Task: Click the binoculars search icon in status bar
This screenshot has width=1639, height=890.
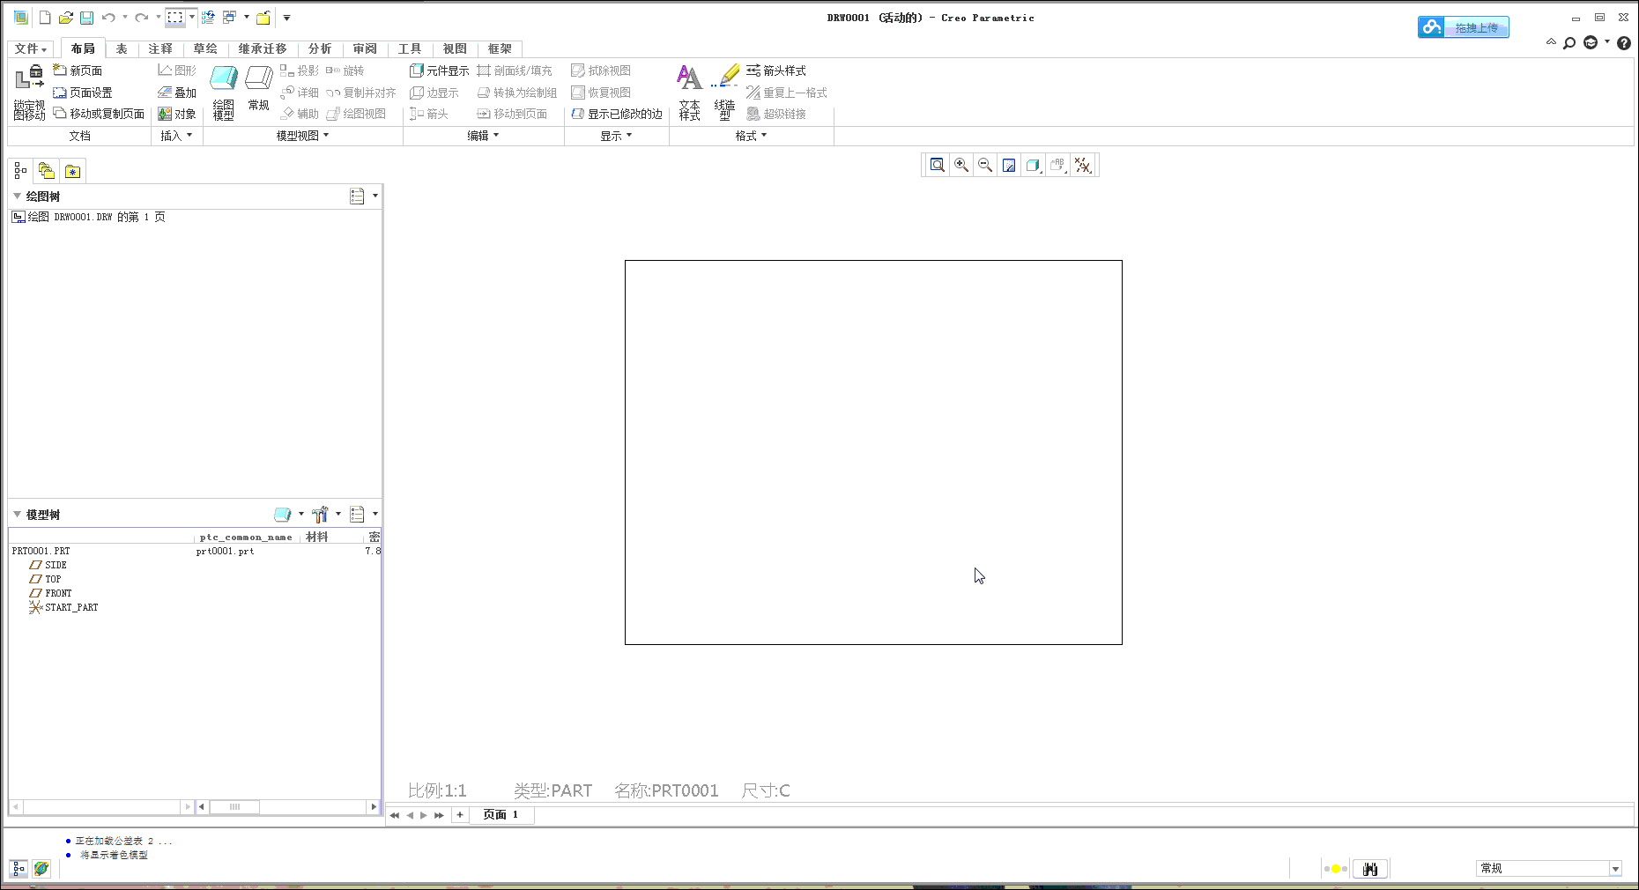Action: click(1370, 869)
